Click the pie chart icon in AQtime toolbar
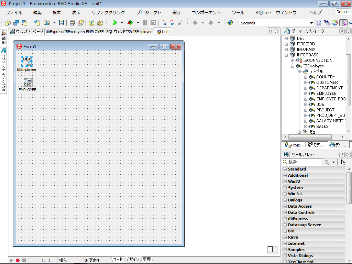The width and height of the screenshot is (352, 264). (x=335, y=23)
